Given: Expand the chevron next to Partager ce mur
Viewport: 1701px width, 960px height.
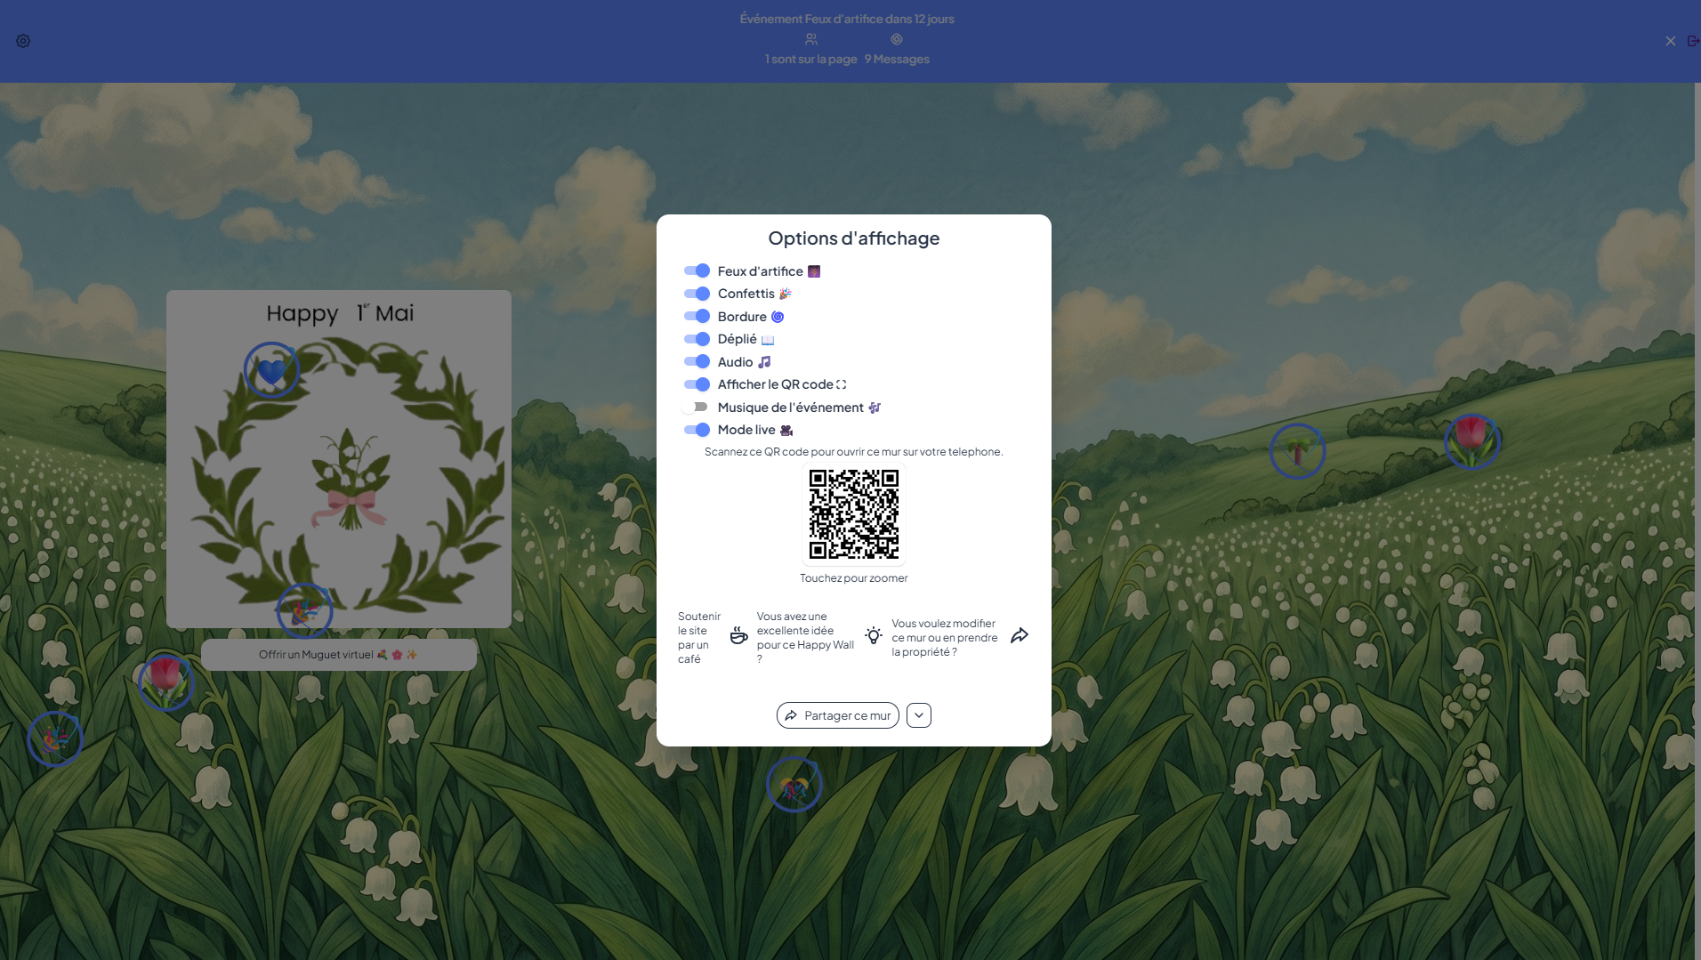Looking at the screenshot, I should (x=919, y=715).
